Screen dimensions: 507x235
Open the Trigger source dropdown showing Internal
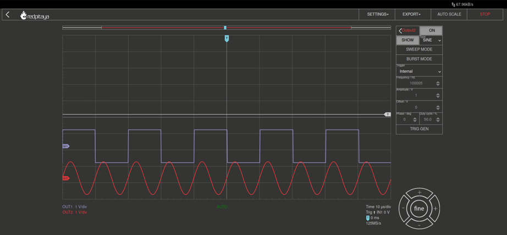coord(419,71)
